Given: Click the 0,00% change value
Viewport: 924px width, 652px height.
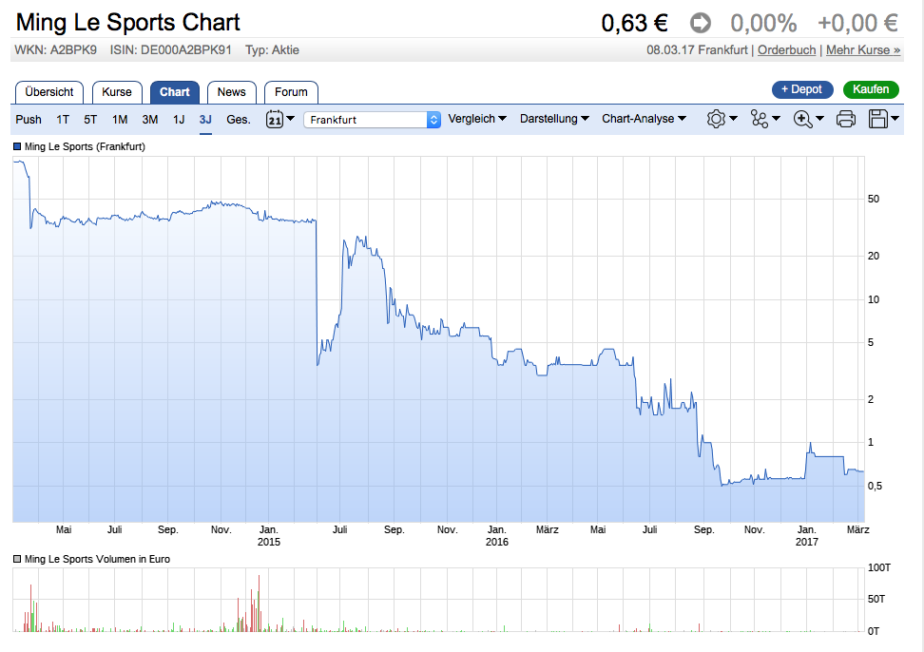Looking at the screenshot, I should (x=763, y=24).
